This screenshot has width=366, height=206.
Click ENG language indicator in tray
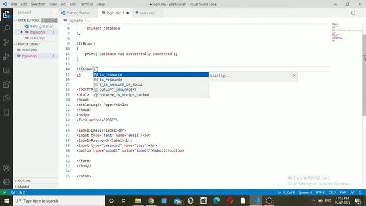(x=328, y=201)
